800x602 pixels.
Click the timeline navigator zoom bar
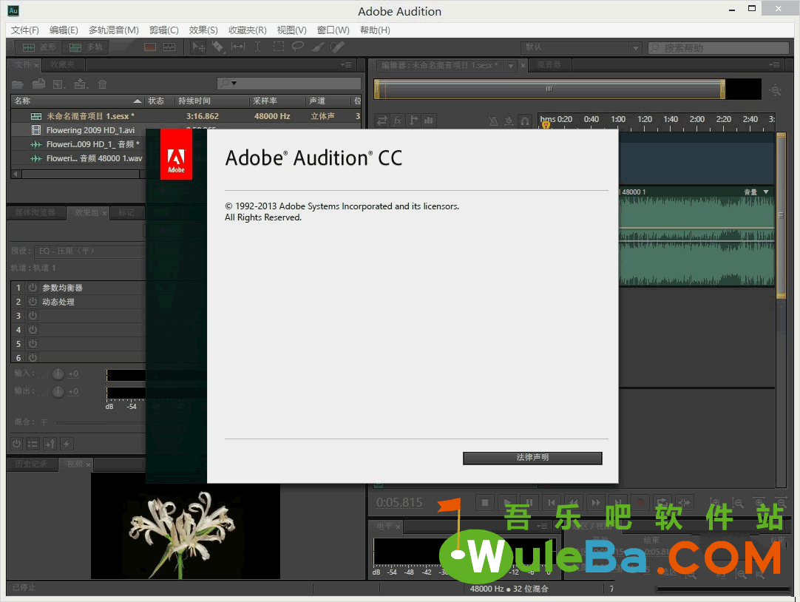click(549, 89)
